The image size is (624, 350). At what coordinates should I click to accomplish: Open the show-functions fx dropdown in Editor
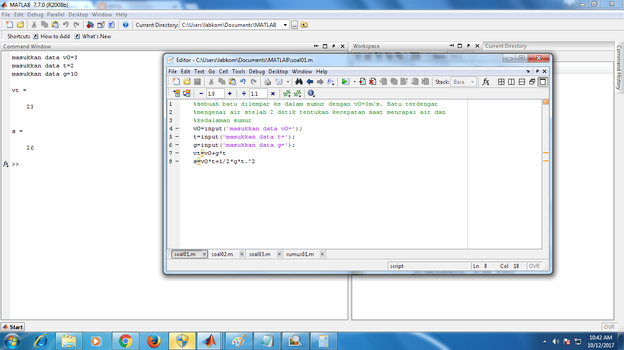(331, 82)
